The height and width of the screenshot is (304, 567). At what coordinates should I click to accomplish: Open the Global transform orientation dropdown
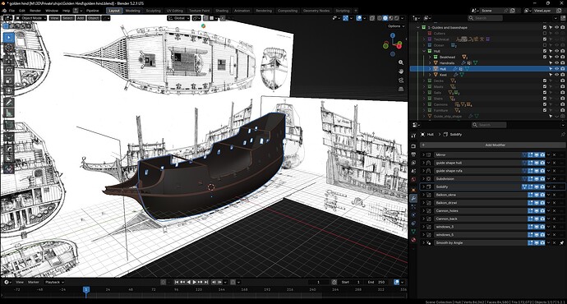178,18
